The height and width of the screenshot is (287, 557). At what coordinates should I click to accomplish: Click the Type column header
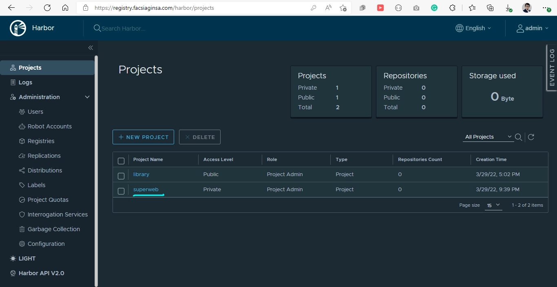click(341, 159)
